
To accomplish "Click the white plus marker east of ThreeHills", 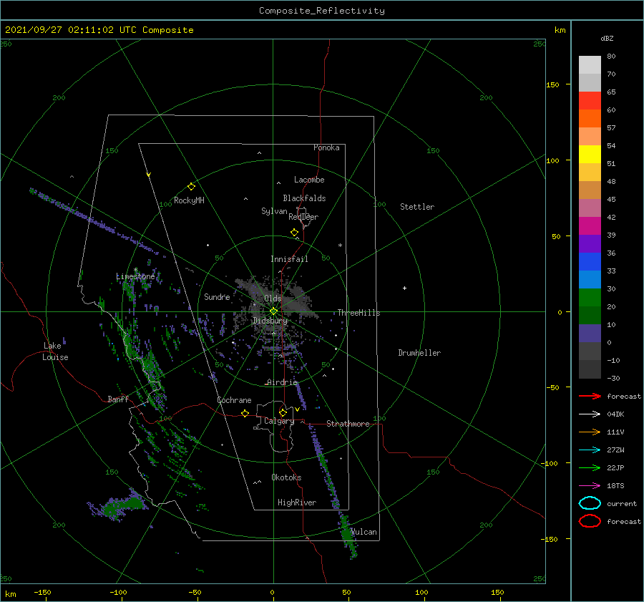I will coord(404,288).
